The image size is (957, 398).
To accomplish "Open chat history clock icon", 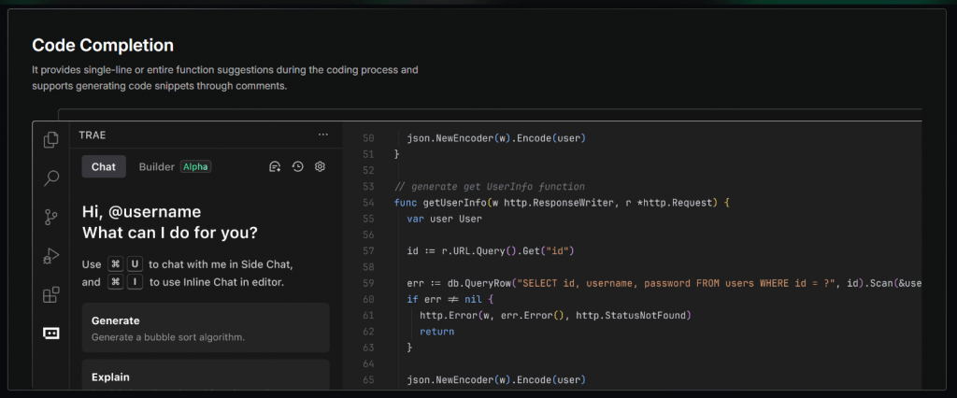I will pos(298,166).
